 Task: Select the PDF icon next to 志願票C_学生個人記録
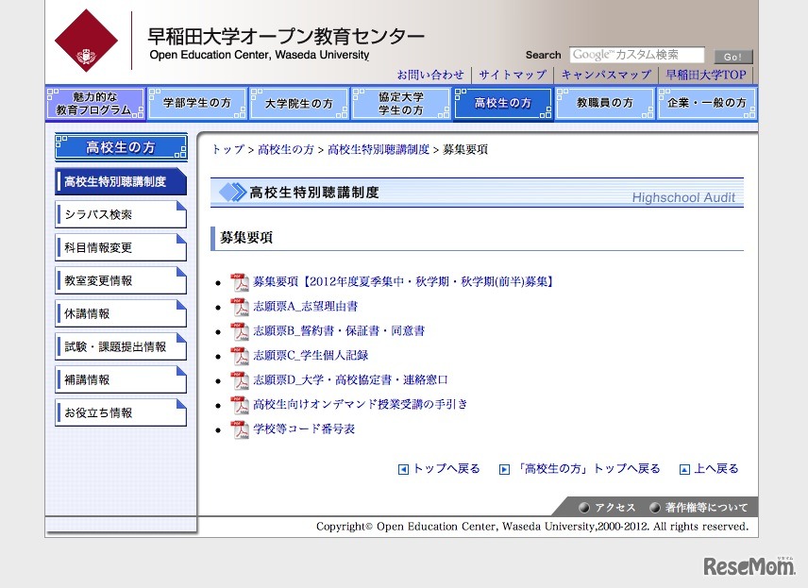(x=239, y=356)
